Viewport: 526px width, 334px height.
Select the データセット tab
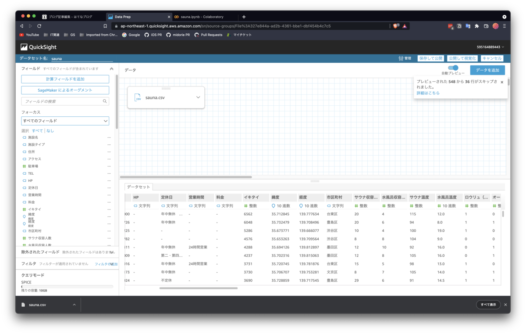click(139, 187)
